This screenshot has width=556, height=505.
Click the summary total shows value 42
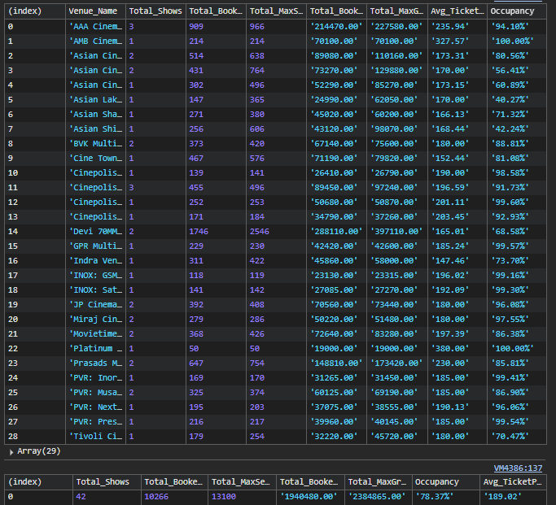(x=81, y=497)
